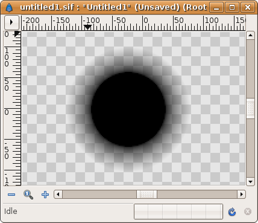This screenshot has width=258, height=223.
Task: Click the horizontal scrollbar thumb
Action: [146, 195]
